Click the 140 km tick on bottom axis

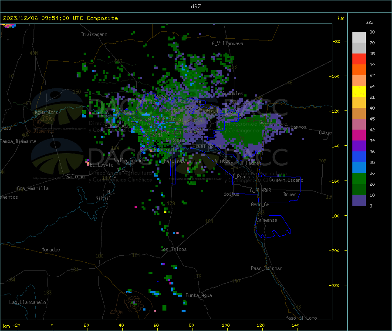[295, 325]
